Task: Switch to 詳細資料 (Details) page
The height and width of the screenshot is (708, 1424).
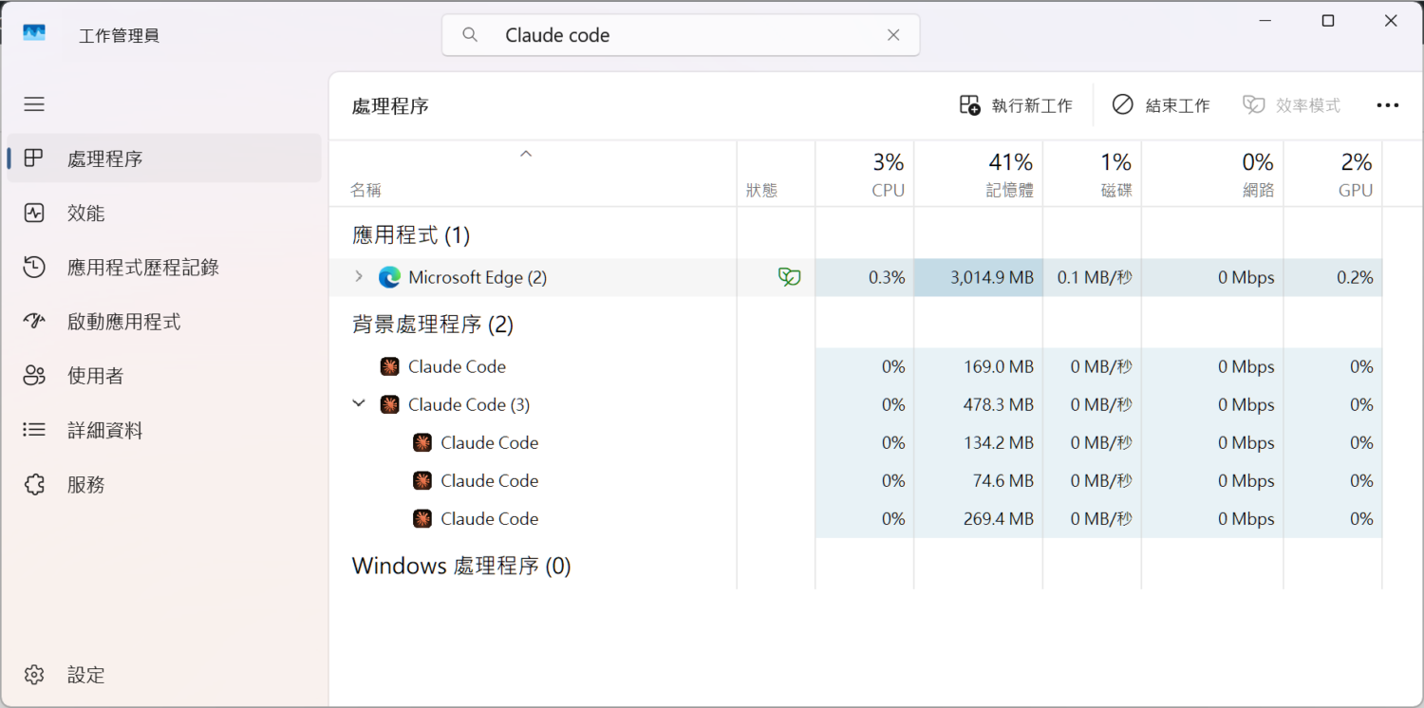Action: point(164,430)
